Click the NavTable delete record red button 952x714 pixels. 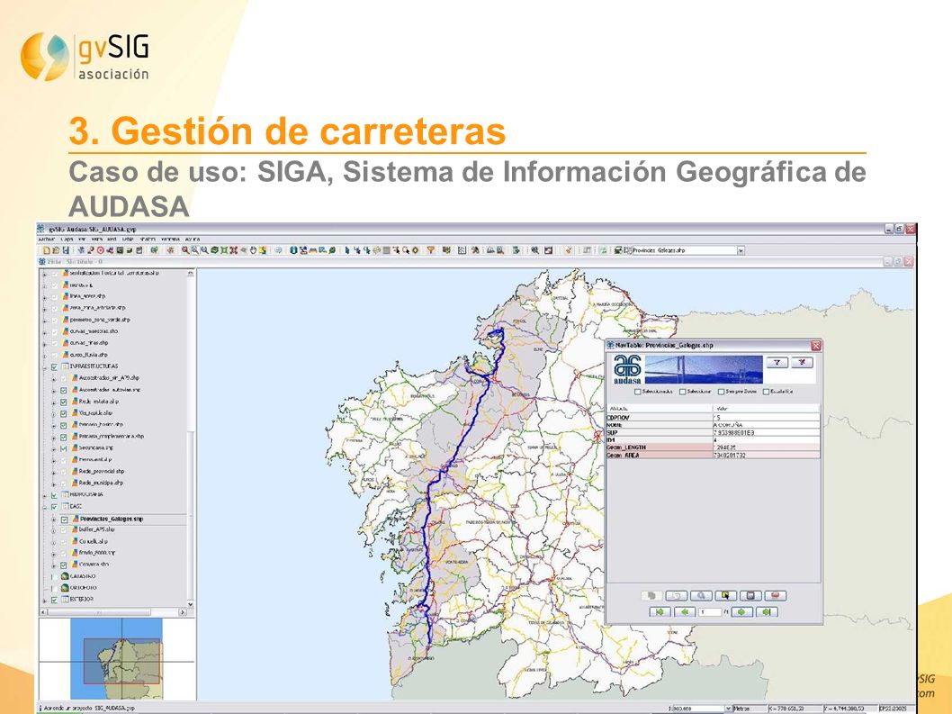[776, 595]
